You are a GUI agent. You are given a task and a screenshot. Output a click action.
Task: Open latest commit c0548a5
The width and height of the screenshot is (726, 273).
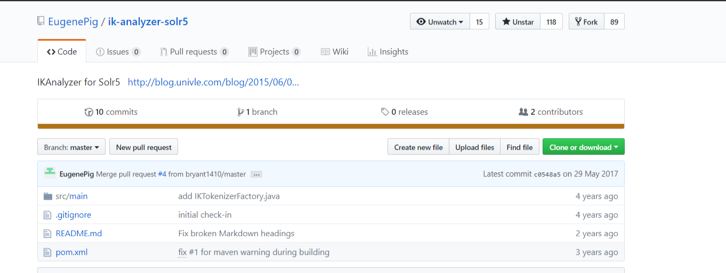547,174
